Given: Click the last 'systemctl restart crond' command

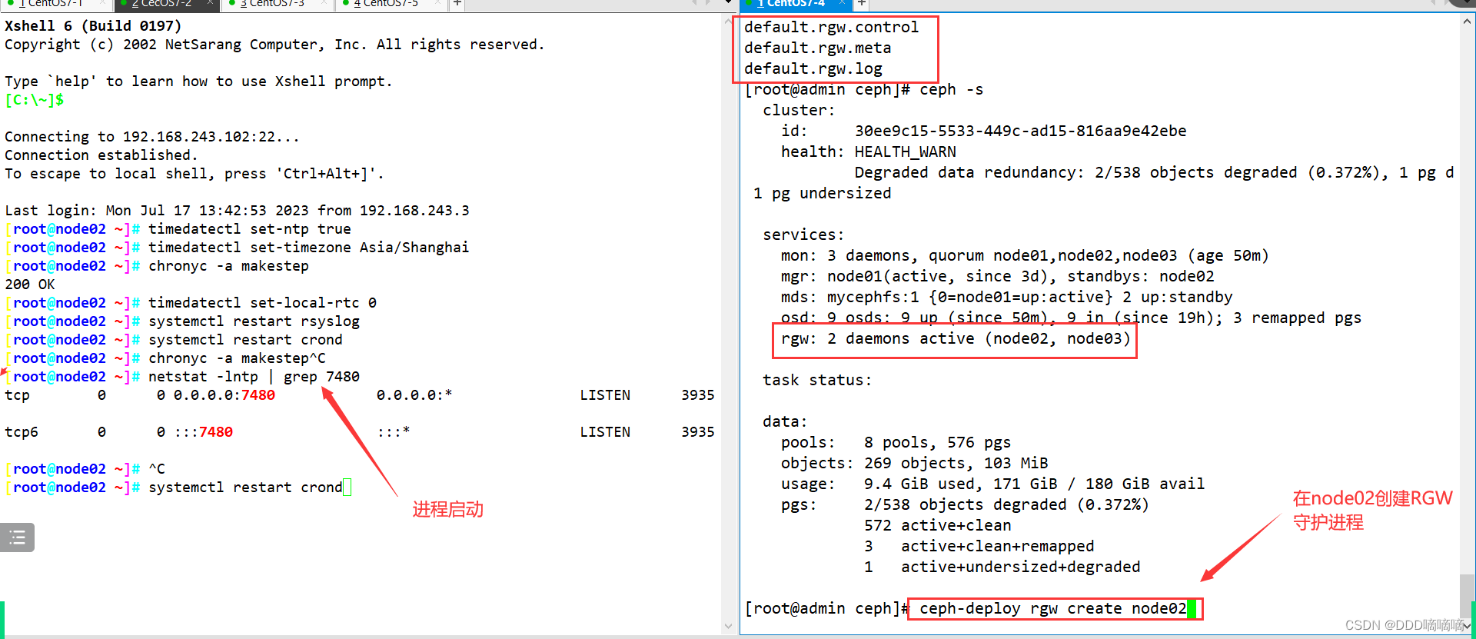Looking at the screenshot, I should [x=245, y=487].
